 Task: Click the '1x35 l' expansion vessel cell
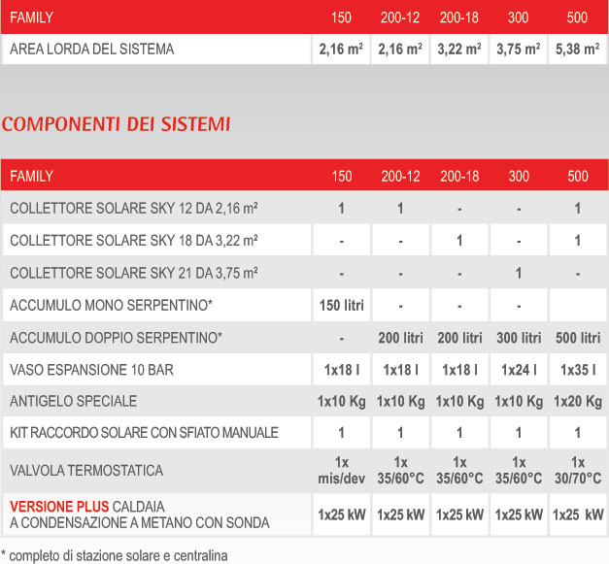pyautogui.click(x=578, y=370)
